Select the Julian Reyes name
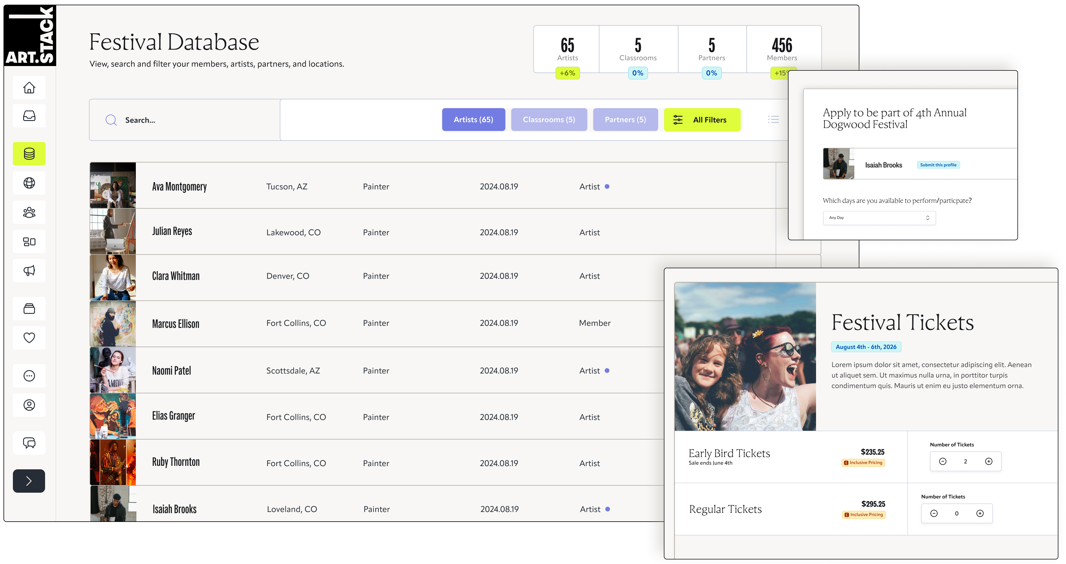The height and width of the screenshot is (564, 1066). point(172,231)
